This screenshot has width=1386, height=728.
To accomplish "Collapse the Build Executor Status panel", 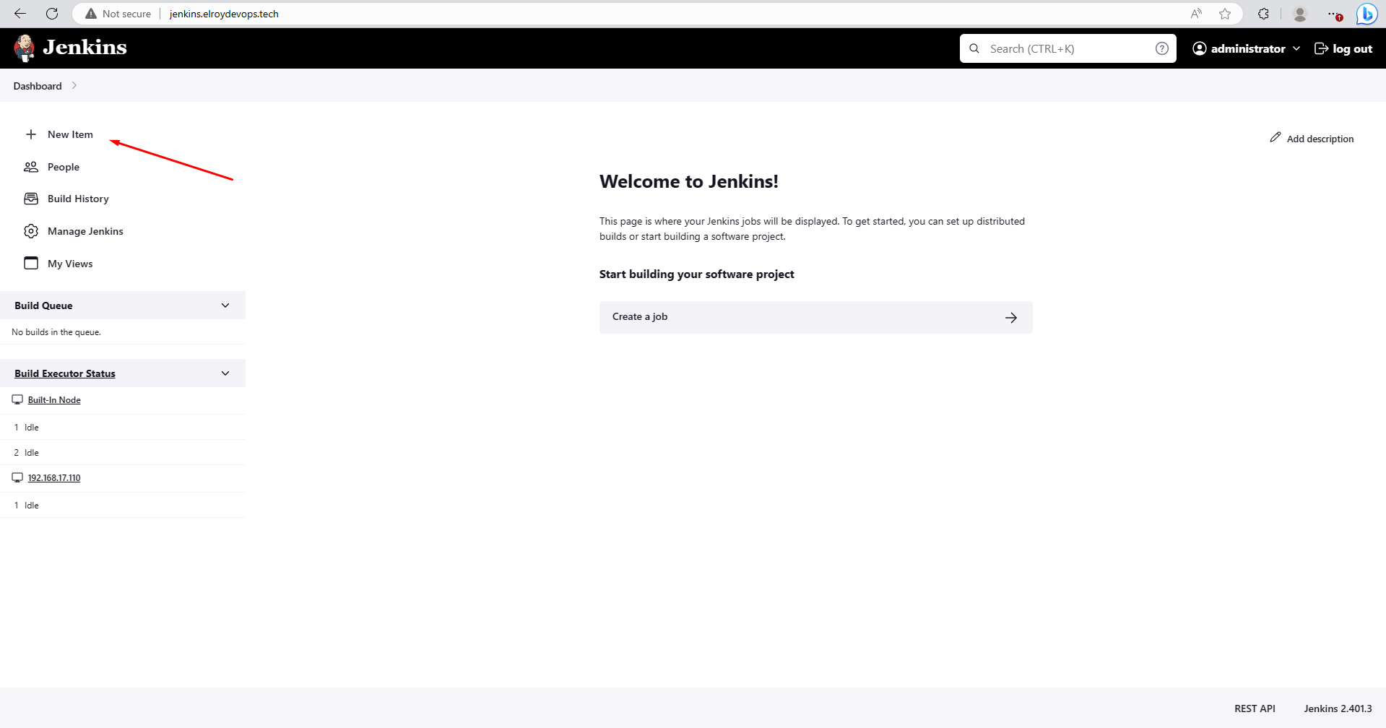I will 225,373.
